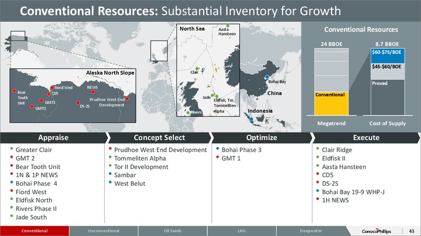Screen dimensions: 421x236
Task: Click the GMT1 red map marker
Action: [x=42, y=101]
